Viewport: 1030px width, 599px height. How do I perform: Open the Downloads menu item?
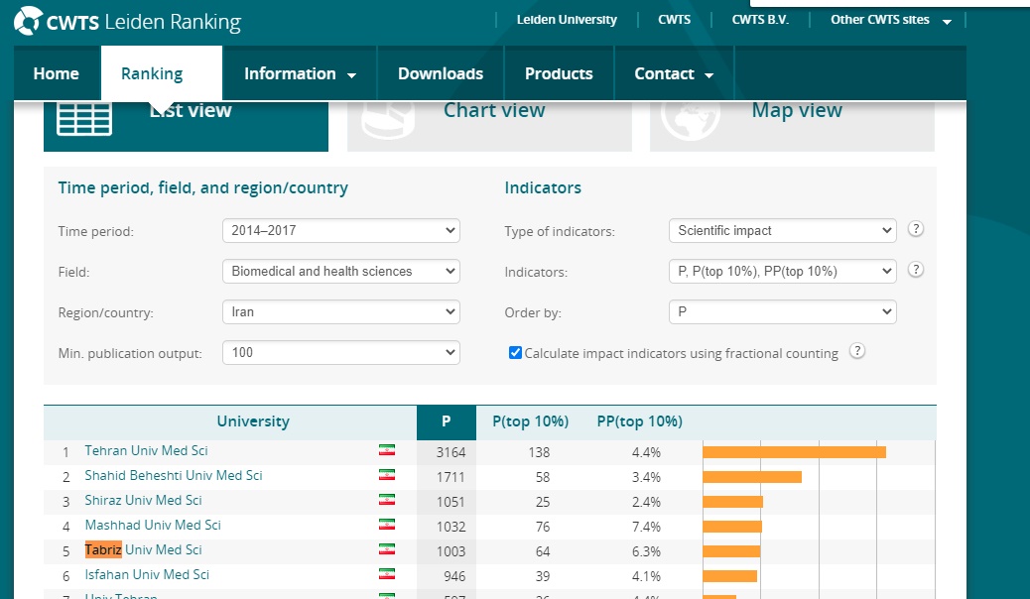440,73
